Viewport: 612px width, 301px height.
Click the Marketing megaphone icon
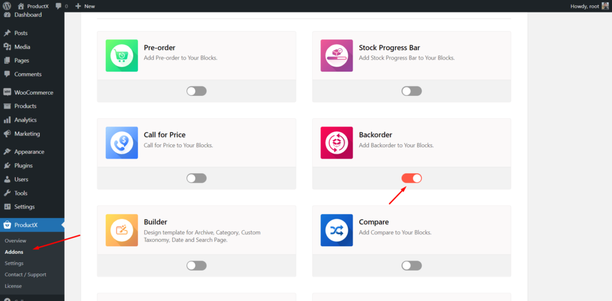7,134
